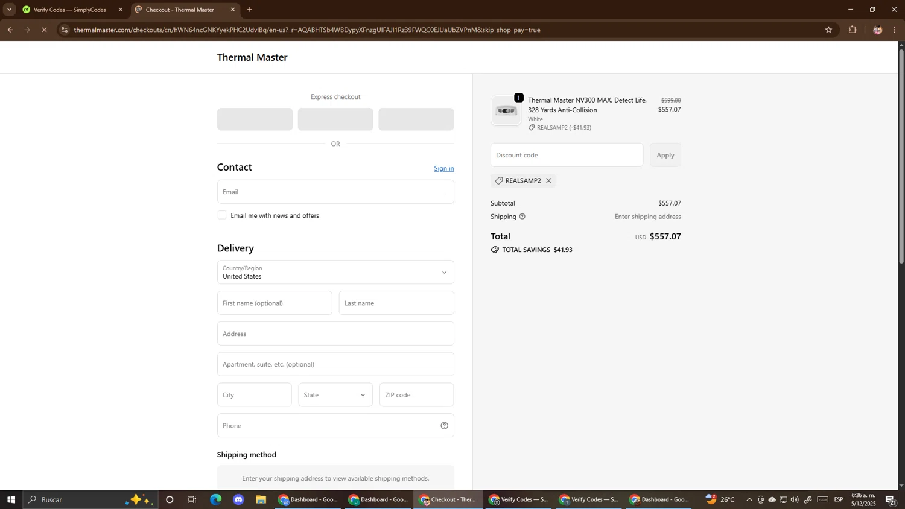Click the City field
The width and height of the screenshot is (905, 509).
pos(254,395)
